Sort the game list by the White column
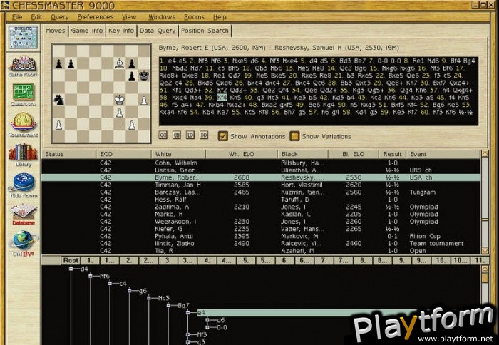This screenshot has width=499, height=345. [178, 154]
